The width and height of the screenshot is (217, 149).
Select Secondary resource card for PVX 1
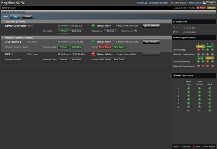coord(76,60)
